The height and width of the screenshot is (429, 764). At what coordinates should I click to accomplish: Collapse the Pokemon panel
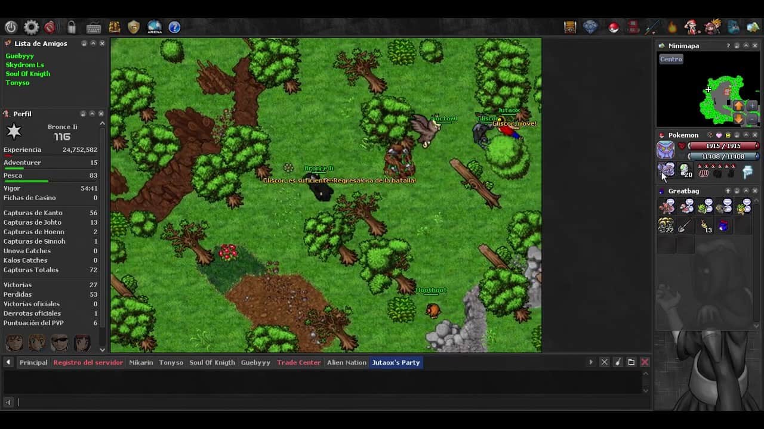point(745,135)
